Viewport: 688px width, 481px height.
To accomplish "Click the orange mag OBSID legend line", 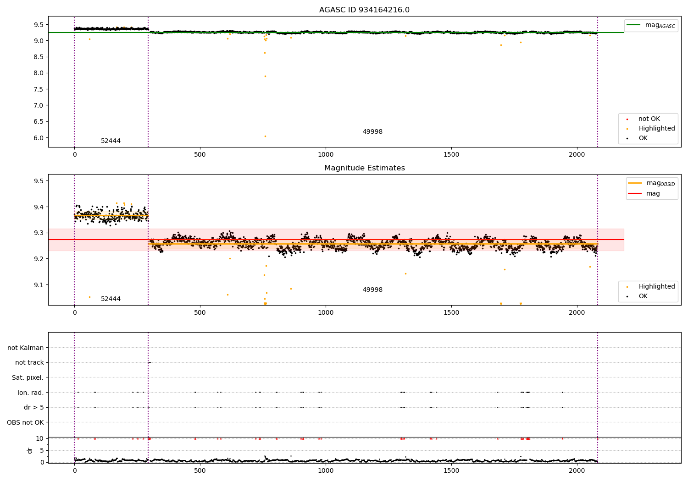I will pyautogui.click(x=635, y=183).
